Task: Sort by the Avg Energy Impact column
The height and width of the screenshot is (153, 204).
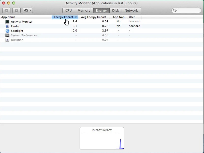Action: pos(94,17)
